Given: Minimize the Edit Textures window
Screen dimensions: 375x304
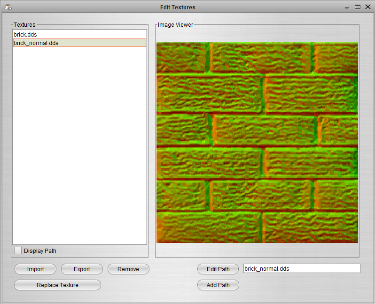Looking at the screenshot, I should coord(347,8).
